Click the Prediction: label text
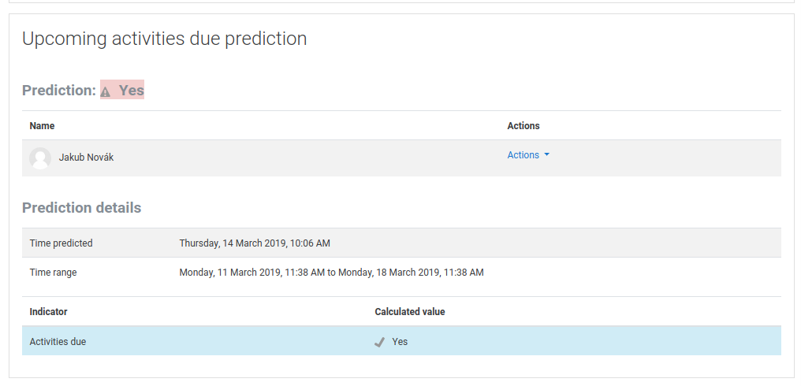Screen dimensions: 801x386 point(59,91)
